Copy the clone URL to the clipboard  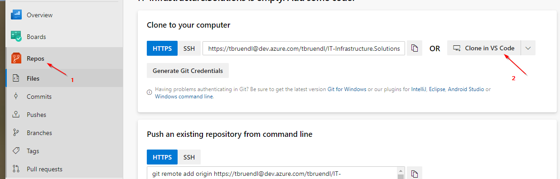click(x=415, y=48)
